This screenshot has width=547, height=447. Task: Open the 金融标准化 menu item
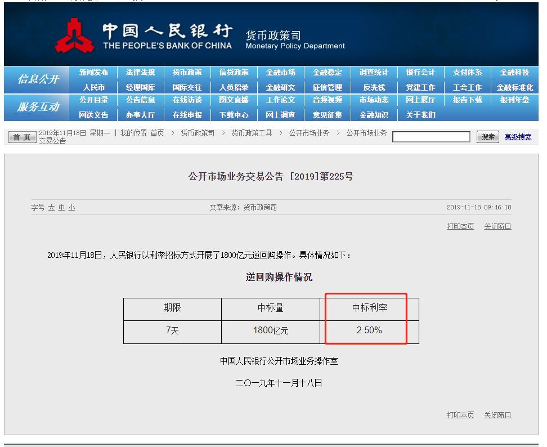pyautogui.click(x=514, y=88)
